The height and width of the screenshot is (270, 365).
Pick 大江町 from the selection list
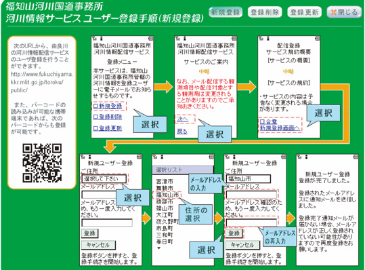click(165, 214)
